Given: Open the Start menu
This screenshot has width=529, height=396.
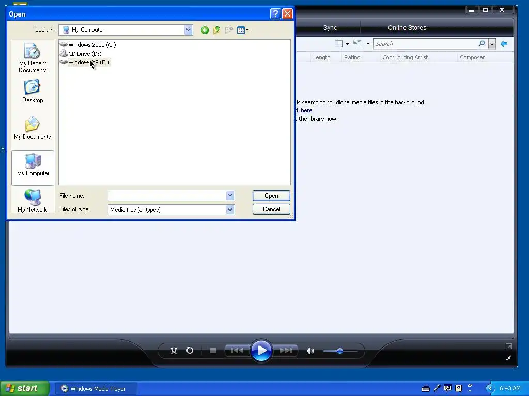Looking at the screenshot, I should (x=25, y=388).
